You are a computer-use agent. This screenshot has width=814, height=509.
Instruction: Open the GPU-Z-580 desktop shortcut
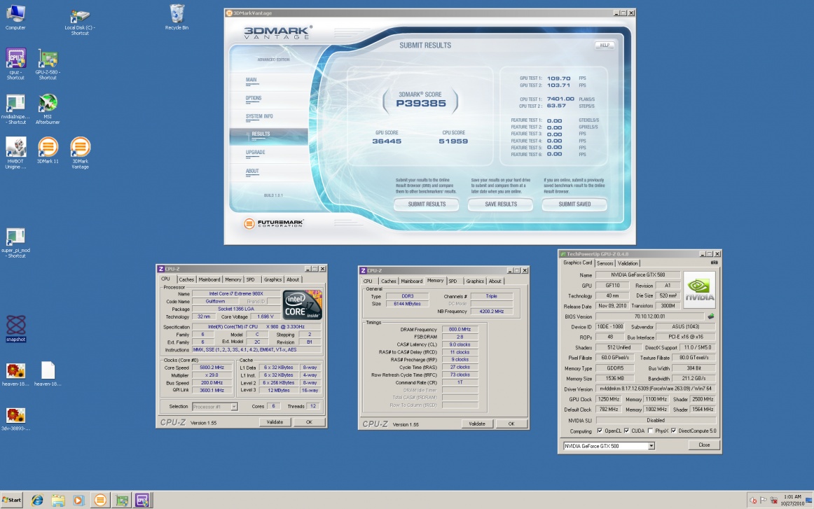coord(48,59)
